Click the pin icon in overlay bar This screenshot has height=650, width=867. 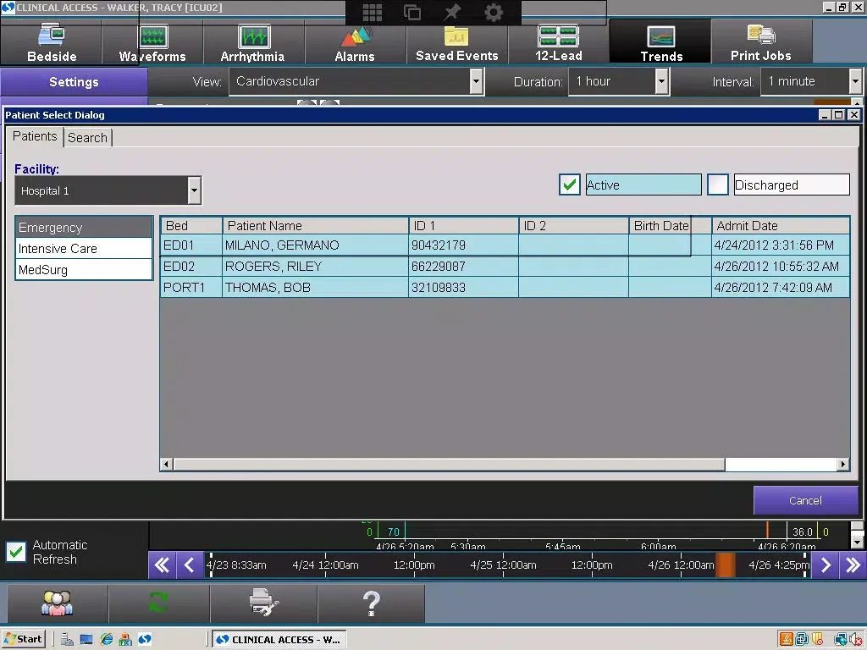click(x=452, y=12)
